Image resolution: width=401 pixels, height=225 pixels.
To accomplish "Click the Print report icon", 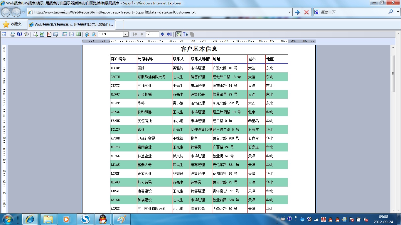I will pyautogui.click(x=13, y=34).
